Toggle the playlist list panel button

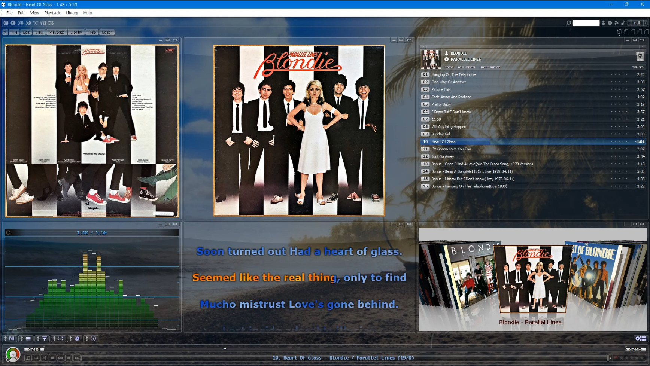[26, 338]
